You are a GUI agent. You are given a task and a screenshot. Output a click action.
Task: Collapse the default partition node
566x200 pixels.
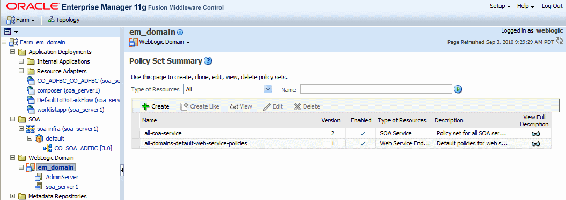tap(30, 139)
